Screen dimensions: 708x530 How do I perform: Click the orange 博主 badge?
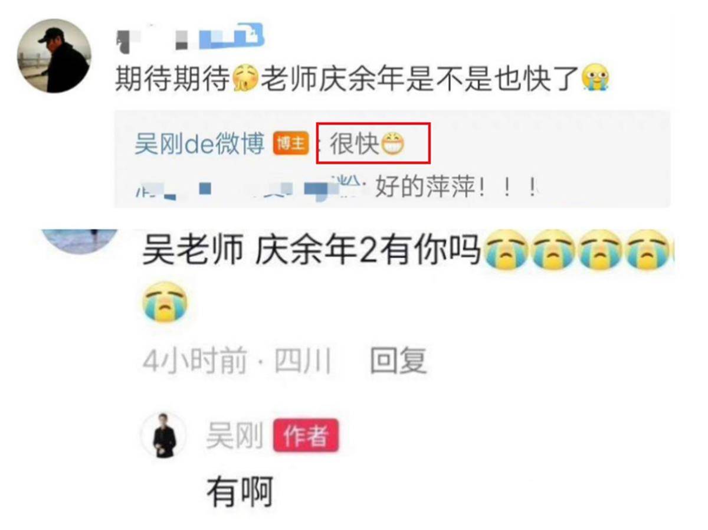[x=290, y=145]
